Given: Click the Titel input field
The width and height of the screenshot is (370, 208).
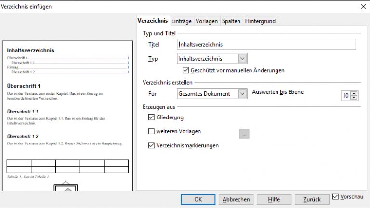Looking at the screenshot, I should [x=266, y=44].
